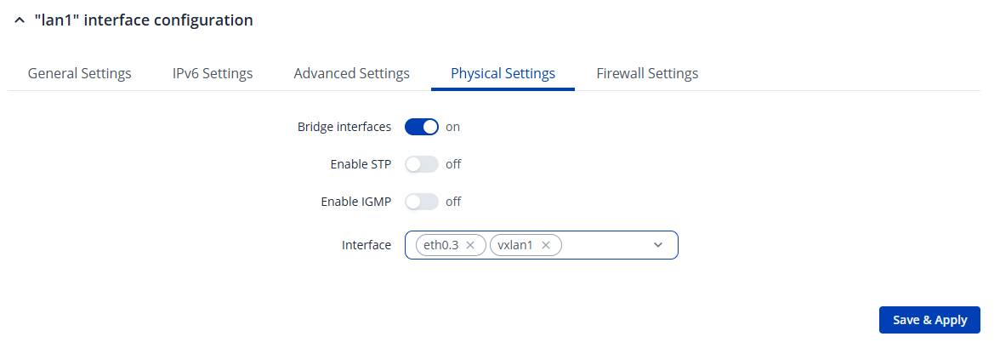Click the Save & Apply button

pyautogui.click(x=929, y=320)
